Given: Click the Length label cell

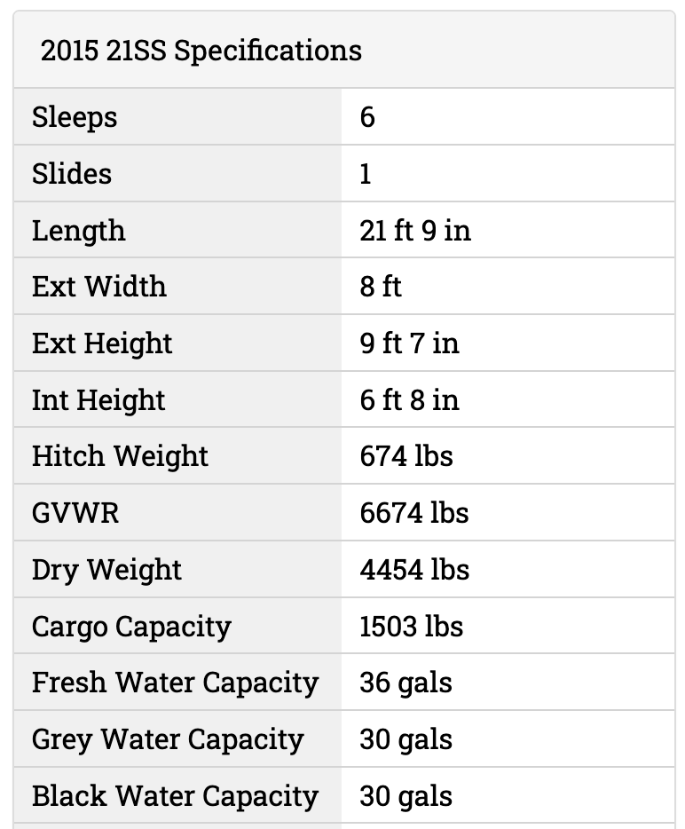Looking at the screenshot, I should 79,231.
